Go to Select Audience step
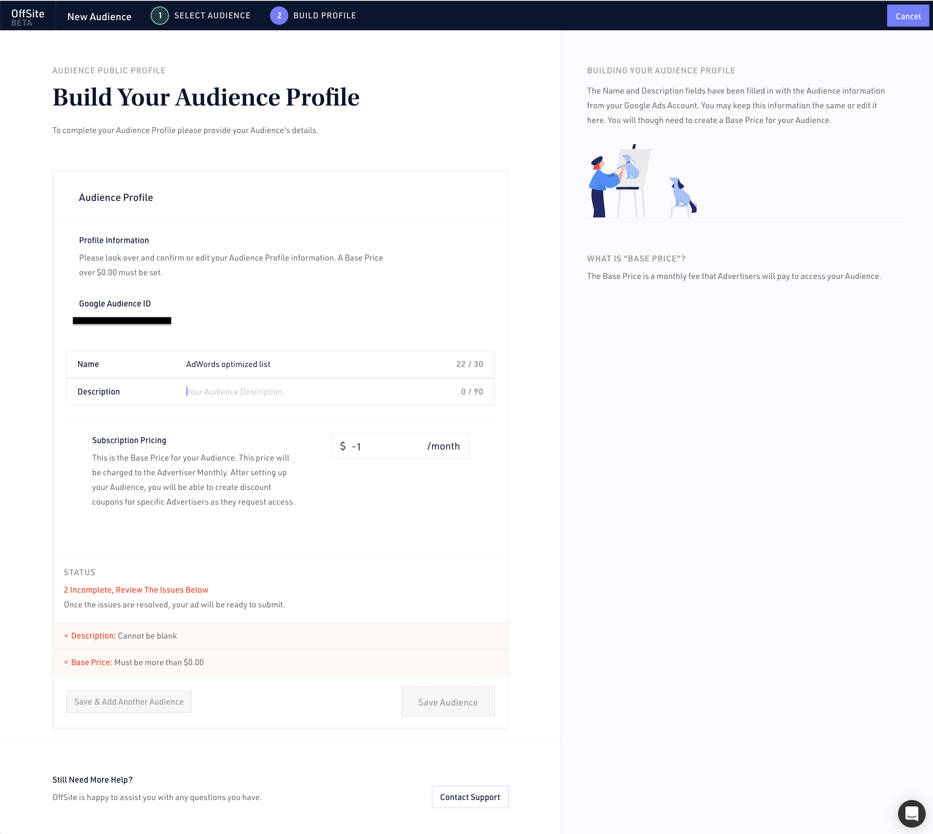Screen dimensions: 933x834 pyautogui.click(x=212, y=16)
